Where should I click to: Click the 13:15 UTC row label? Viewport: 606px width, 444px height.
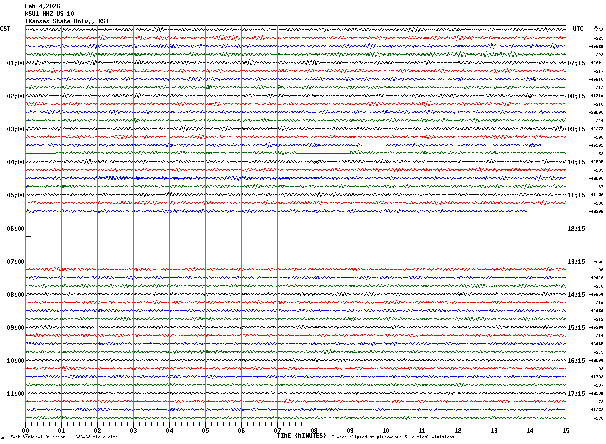pyautogui.click(x=576, y=262)
